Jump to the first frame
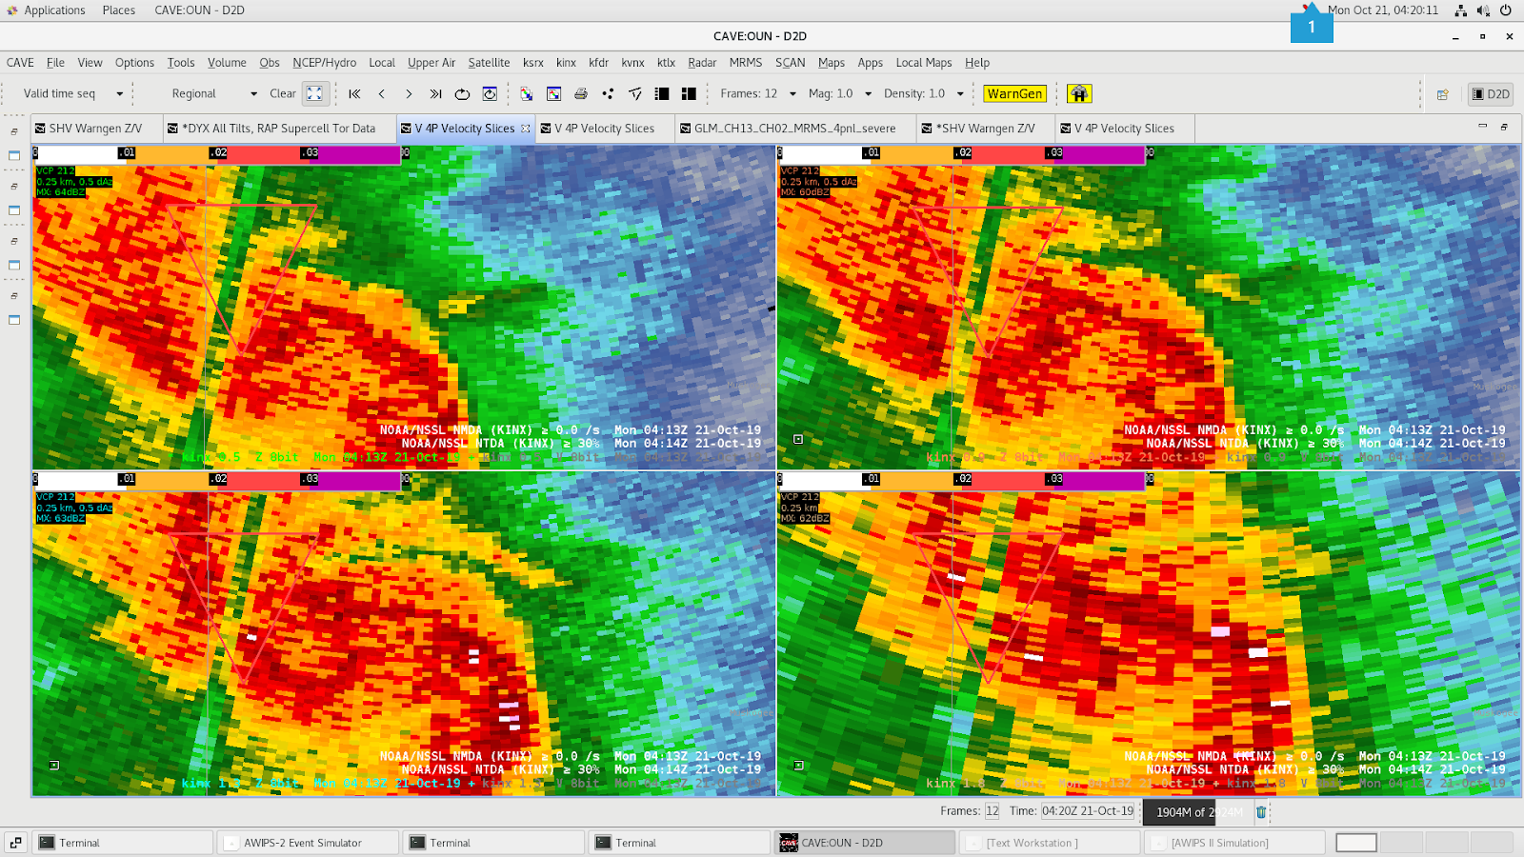The width and height of the screenshot is (1524, 857). point(354,93)
